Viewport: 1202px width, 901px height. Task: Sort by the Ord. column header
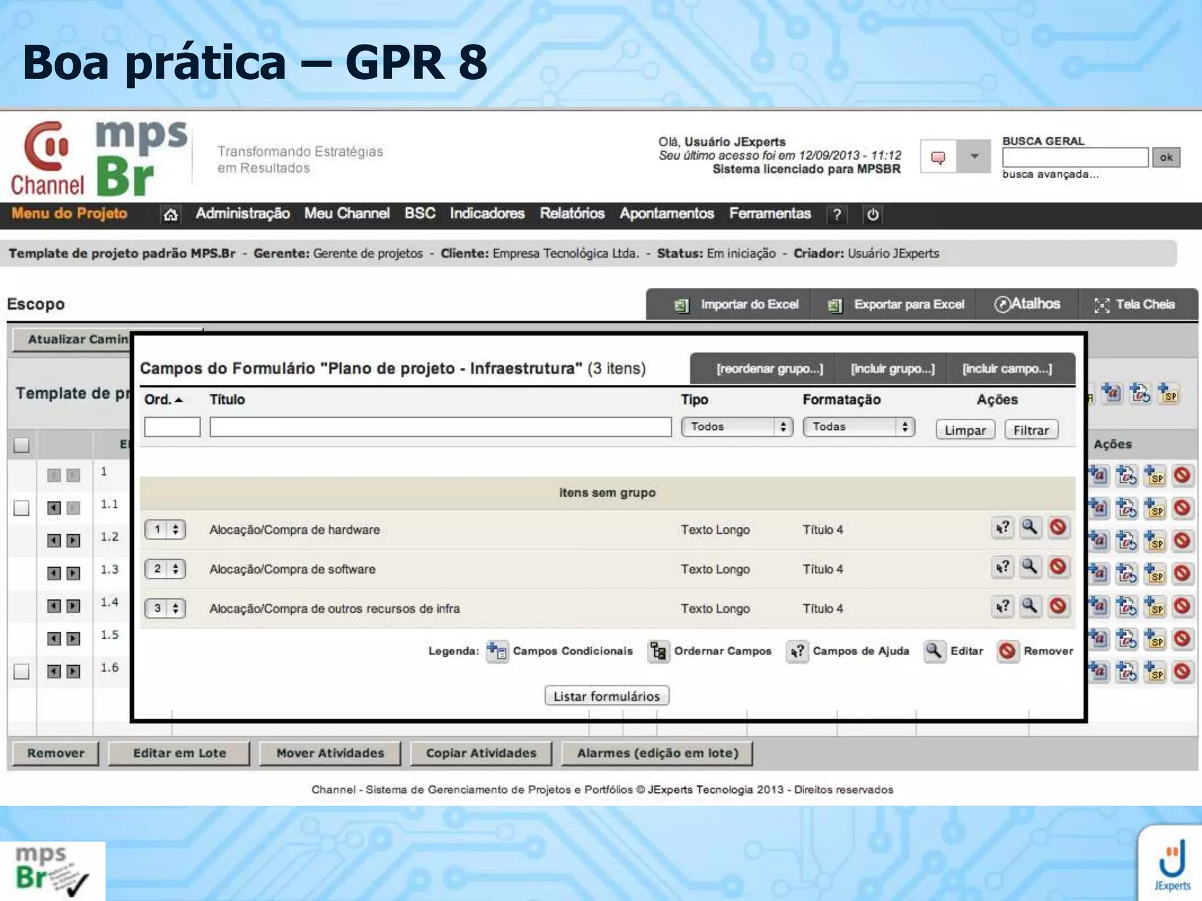click(x=163, y=399)
